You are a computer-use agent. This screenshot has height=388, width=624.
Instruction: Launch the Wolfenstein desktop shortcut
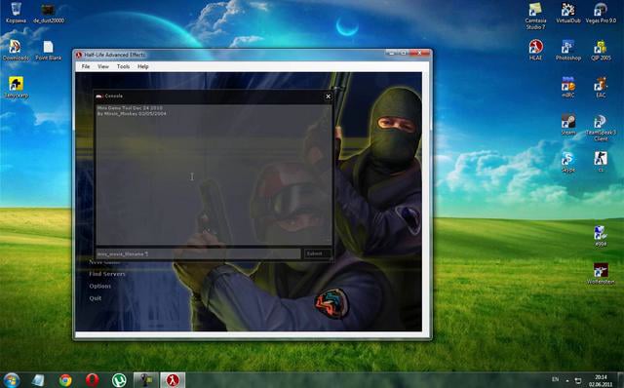[601, 274]
